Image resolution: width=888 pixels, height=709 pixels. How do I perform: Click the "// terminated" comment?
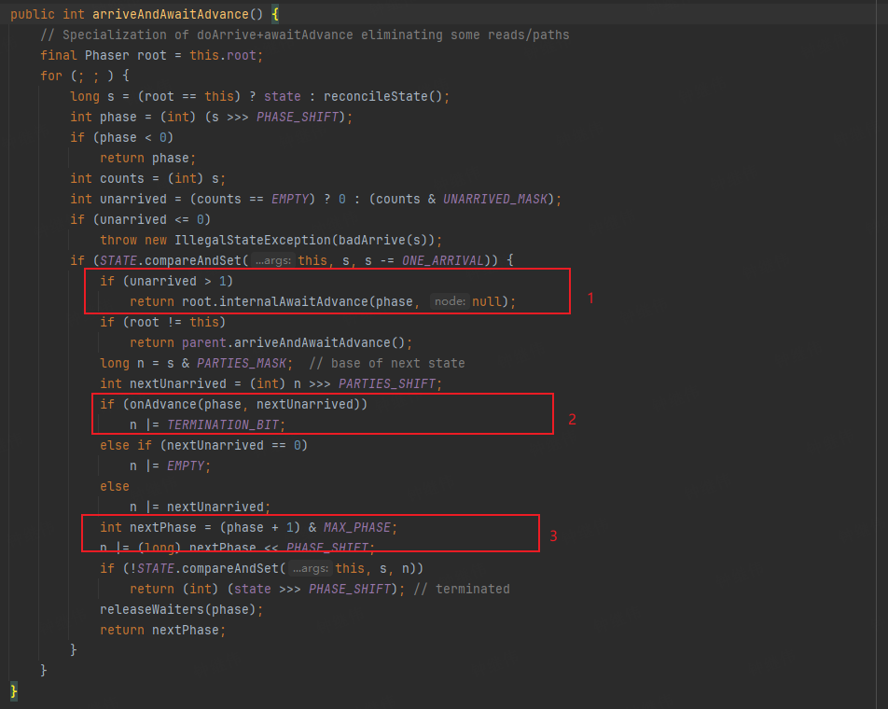(464, 589)
